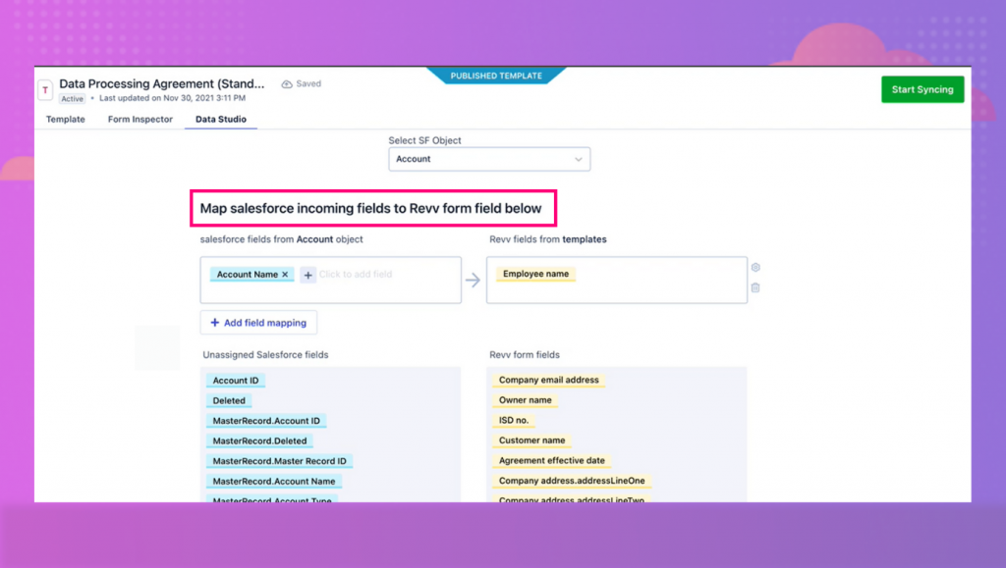Switch to the Form Inspector tab
Viewport: 1006px width, 568px height.
(140, 119)
